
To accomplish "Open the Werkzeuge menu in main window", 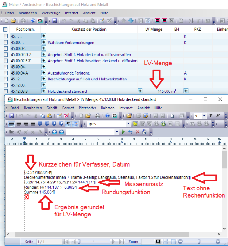I will pyautogui.click(x=51, y=13).
